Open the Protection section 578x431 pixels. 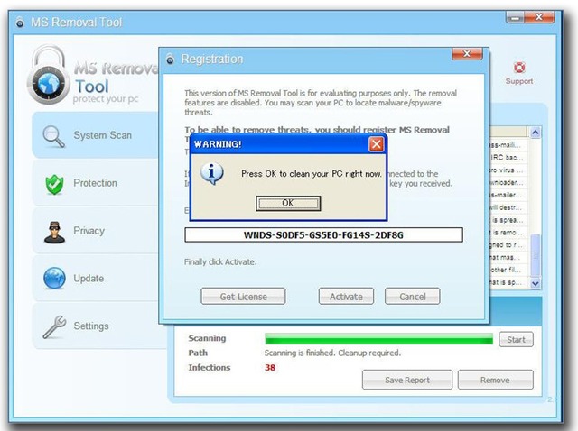coord(95,183)
